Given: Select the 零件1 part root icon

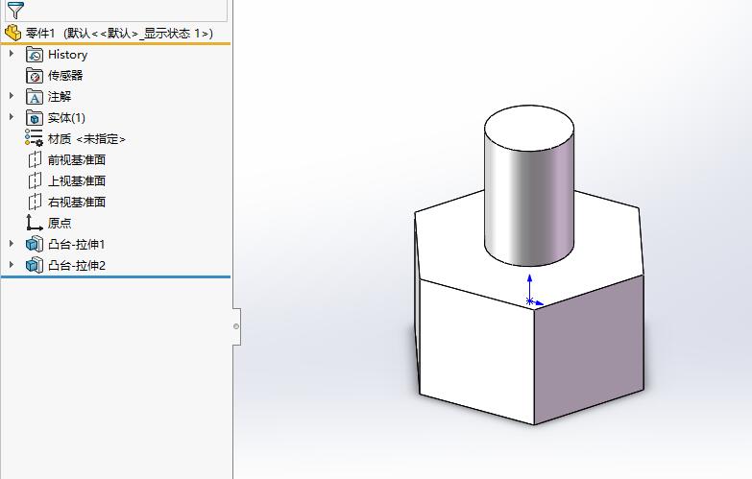Looking at the screenshot, I should 12,33.
